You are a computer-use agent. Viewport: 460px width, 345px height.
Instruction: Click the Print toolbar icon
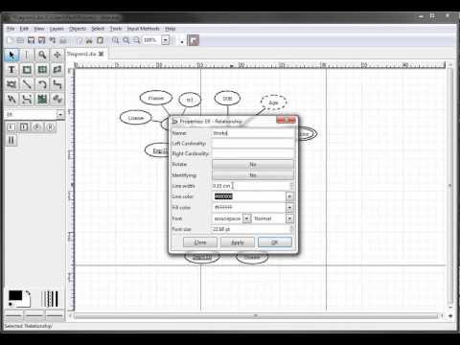tap(63, 40)
